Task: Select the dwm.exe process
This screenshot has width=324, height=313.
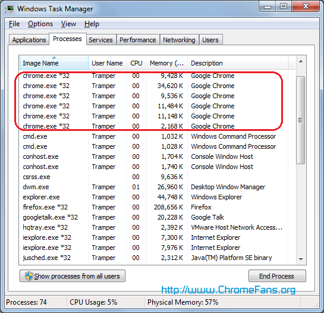Action: [153, 187]
